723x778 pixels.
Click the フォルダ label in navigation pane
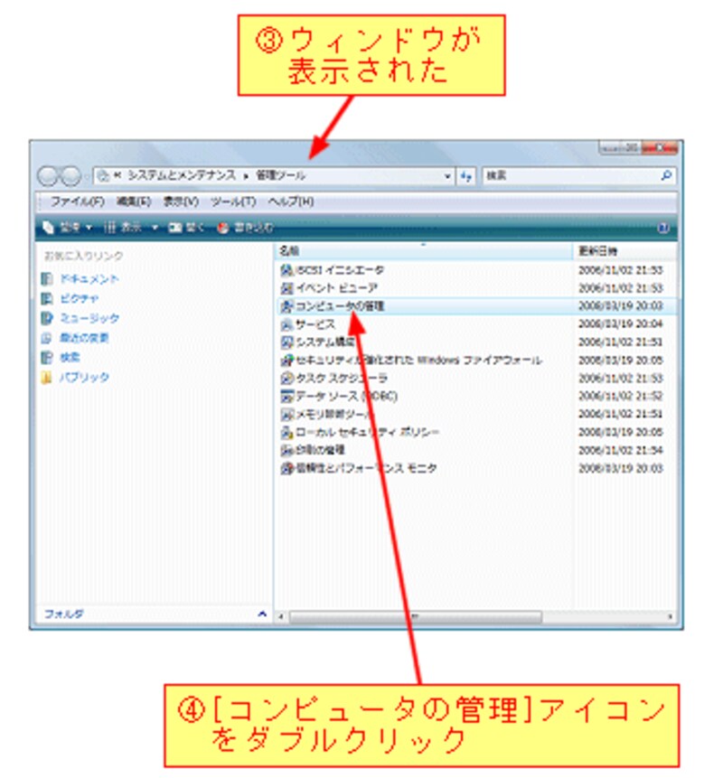tap(64, 614)
